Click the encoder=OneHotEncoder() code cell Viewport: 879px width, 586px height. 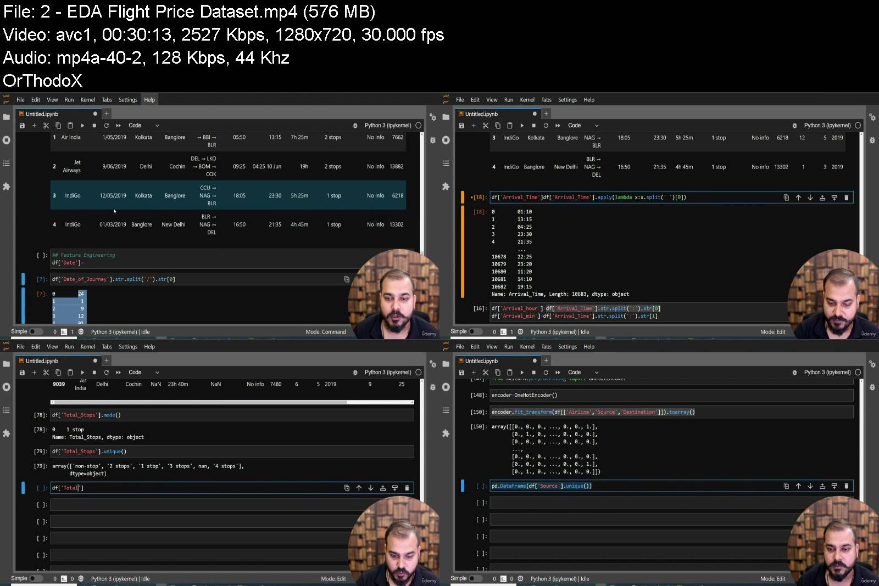point(671,395)
